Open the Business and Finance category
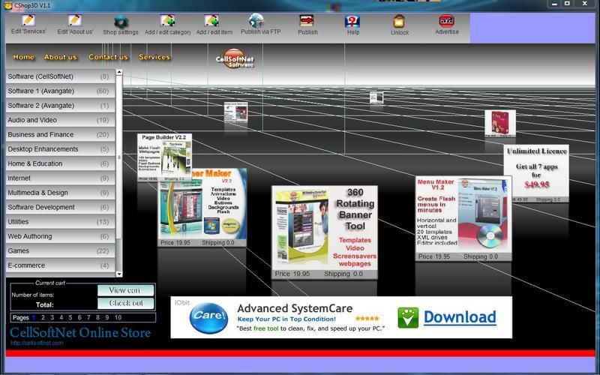The width and height of the screenshot is (600, 375). pos(61,135)
